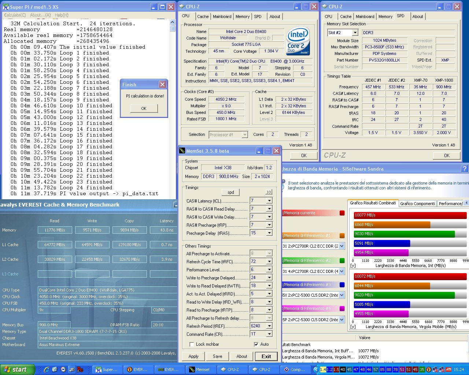Open Act. to Act. Delayed (tRRD) dropdown
The image size is (469, 375).
(269, 294)
